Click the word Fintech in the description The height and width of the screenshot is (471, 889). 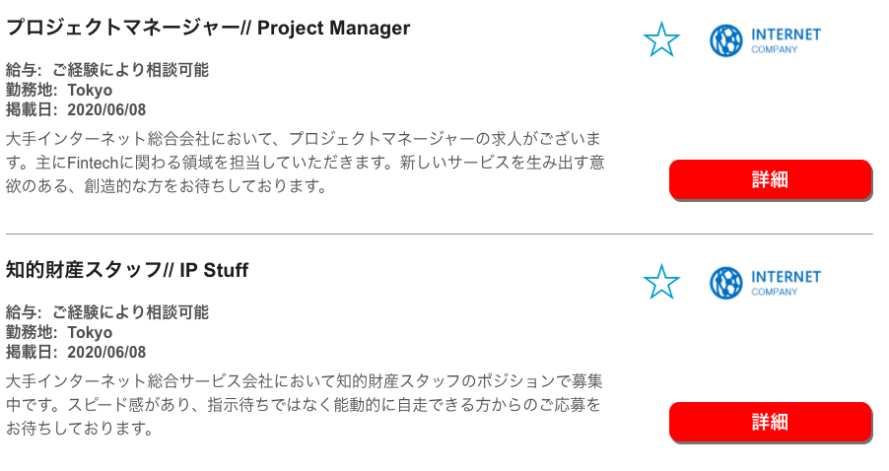pos(93,164)
